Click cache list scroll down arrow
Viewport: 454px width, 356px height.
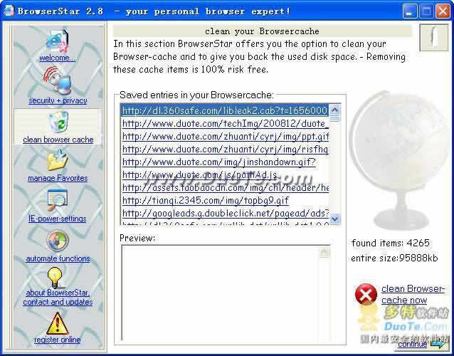(x=334, y=219)
